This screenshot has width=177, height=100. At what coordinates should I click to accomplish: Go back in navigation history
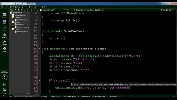tap(31, 10)
